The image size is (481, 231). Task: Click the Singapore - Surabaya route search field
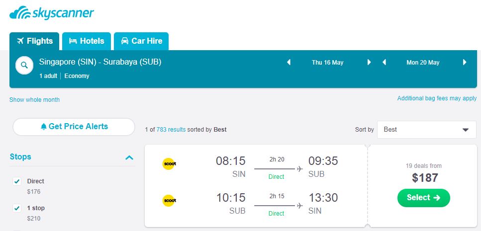(x=100, y=63)
